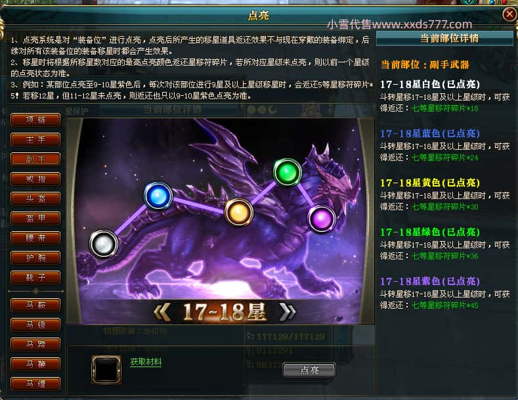This screenshot has width=518, height=400.
Task: Select the 靴子 slot button
Action: [x=35, y=277]
